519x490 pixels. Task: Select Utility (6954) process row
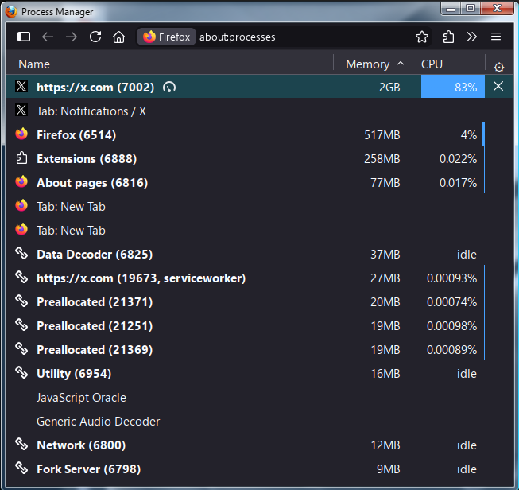point(260,373)
